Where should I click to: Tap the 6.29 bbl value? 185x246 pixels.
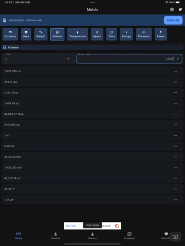point(9,146)
